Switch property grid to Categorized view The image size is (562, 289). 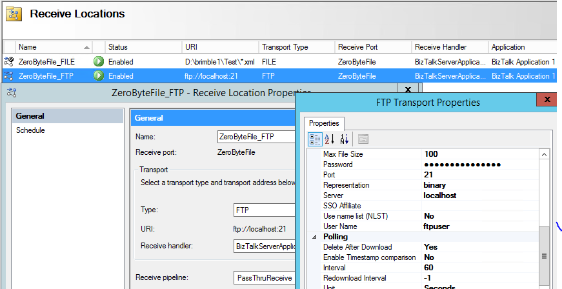(315, 139)
